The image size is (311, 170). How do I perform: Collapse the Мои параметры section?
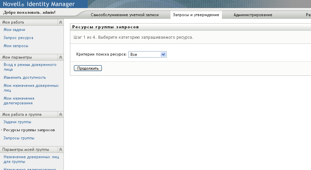click(x=61, y=57)
